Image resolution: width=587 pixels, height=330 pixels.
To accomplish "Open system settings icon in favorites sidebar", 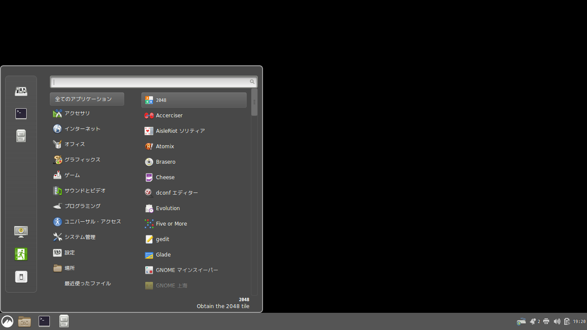I will 21,91.
